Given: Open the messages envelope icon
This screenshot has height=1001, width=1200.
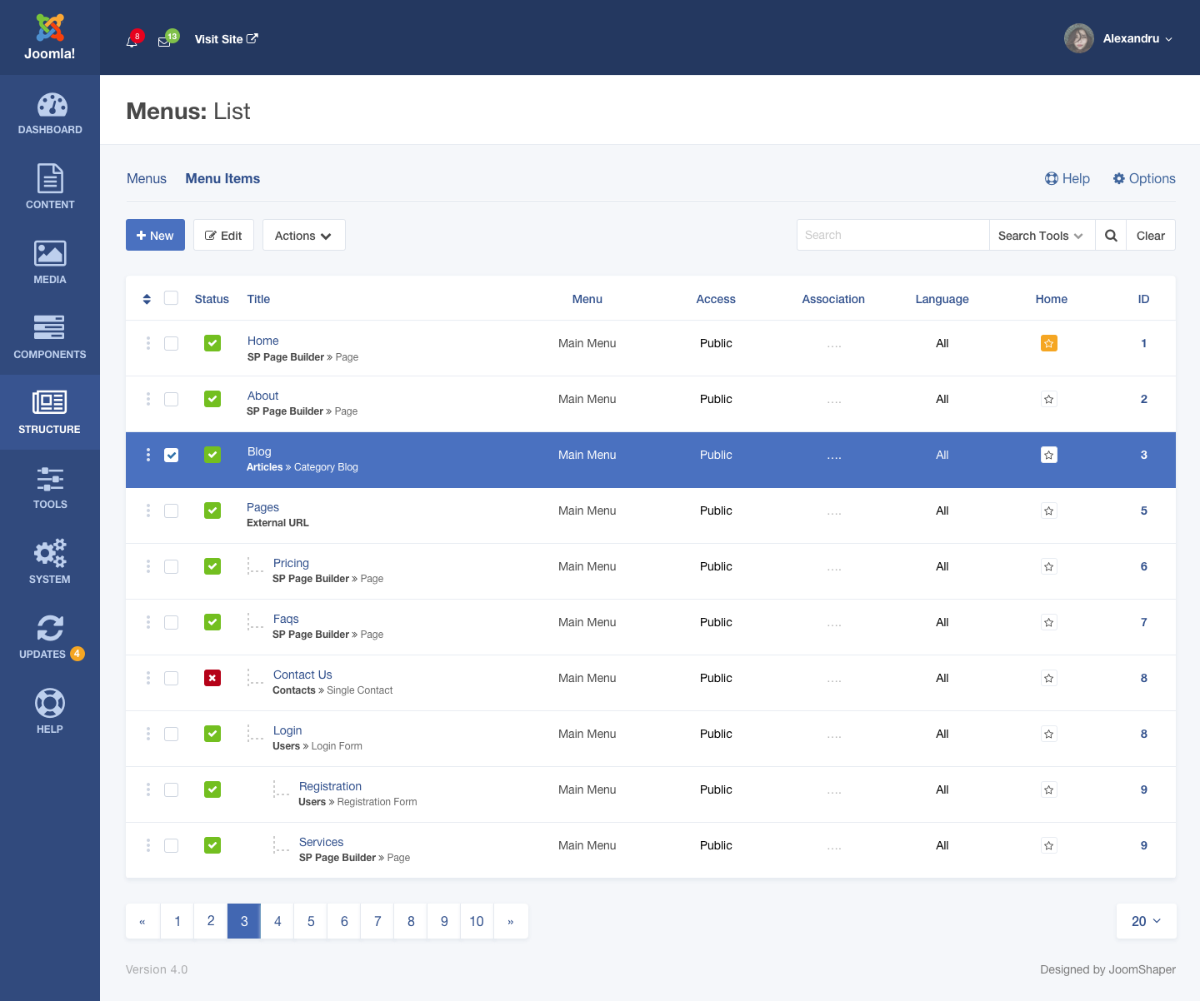Looking at the screenshot, I should pos(165,41).
